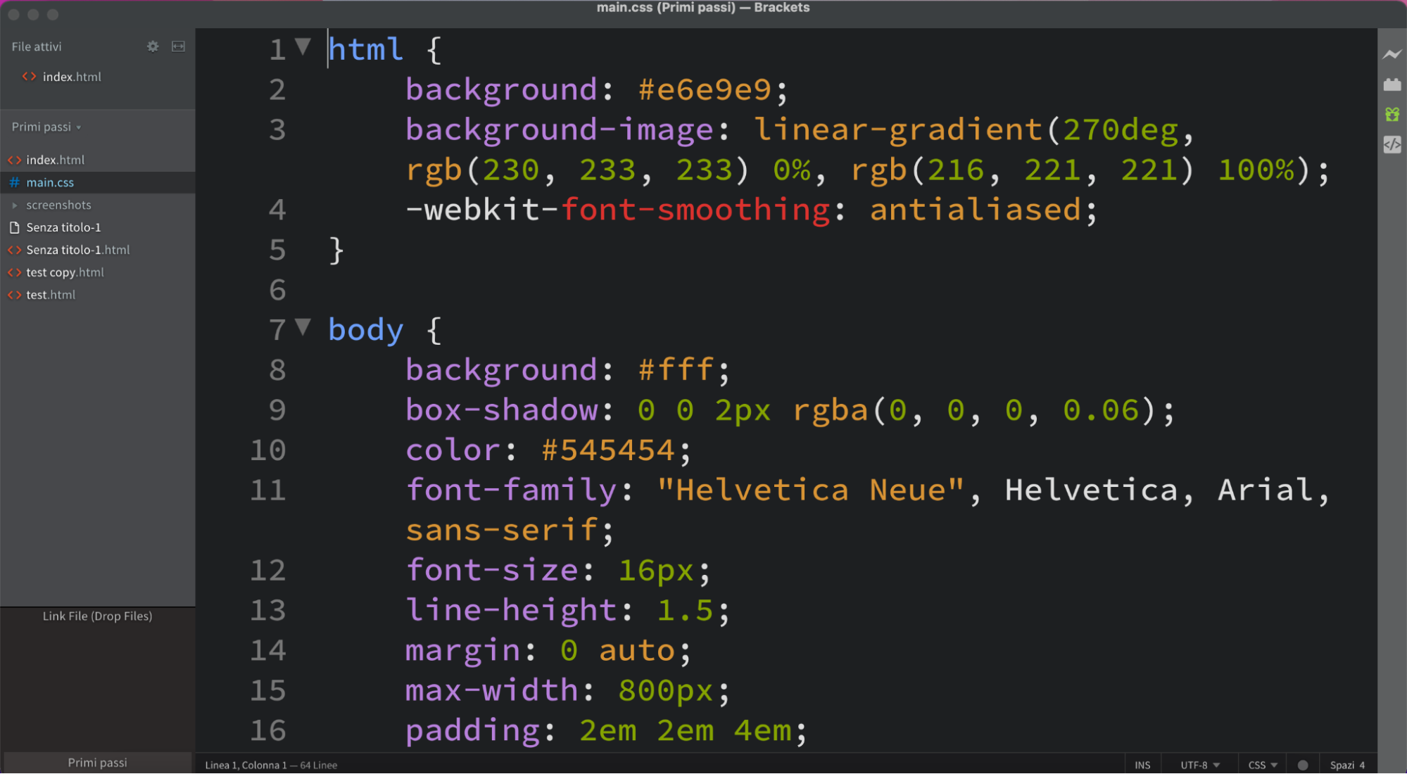Click the Live Preview lightning icon

click(x=1392, y=54)
